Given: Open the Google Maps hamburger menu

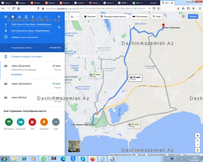Looking at the screenshot, I should [6, 17].
